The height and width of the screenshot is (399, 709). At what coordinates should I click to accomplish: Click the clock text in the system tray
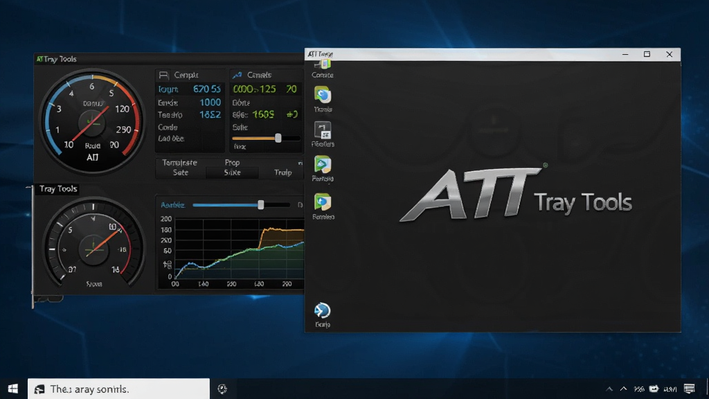[670, 389]
